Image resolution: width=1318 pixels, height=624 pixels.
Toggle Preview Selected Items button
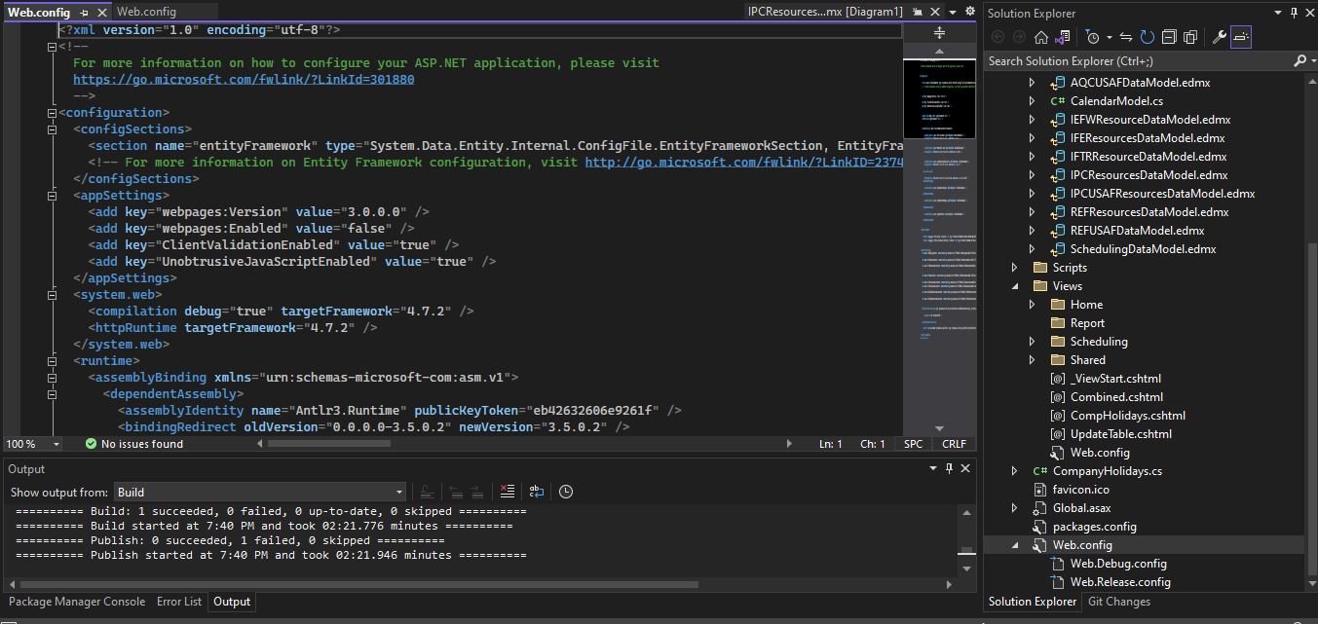tap(1241, 37)
